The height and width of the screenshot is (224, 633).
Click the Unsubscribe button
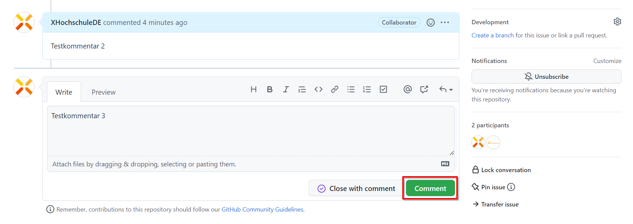[x=546, y=76]
